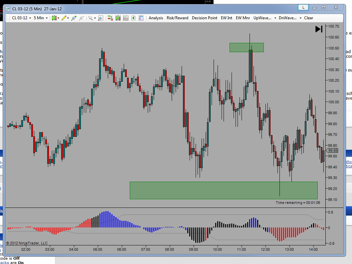352x264 pixels.
Task: Open the properties sheet icon
Action: pos(141,18)
